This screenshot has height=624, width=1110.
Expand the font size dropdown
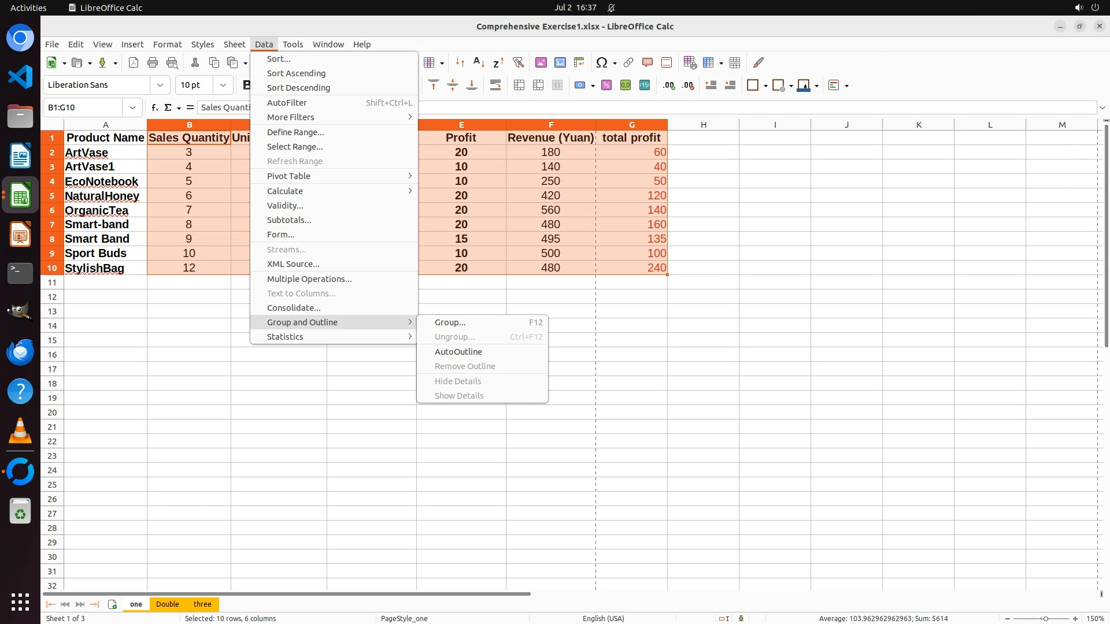[223, 85]
